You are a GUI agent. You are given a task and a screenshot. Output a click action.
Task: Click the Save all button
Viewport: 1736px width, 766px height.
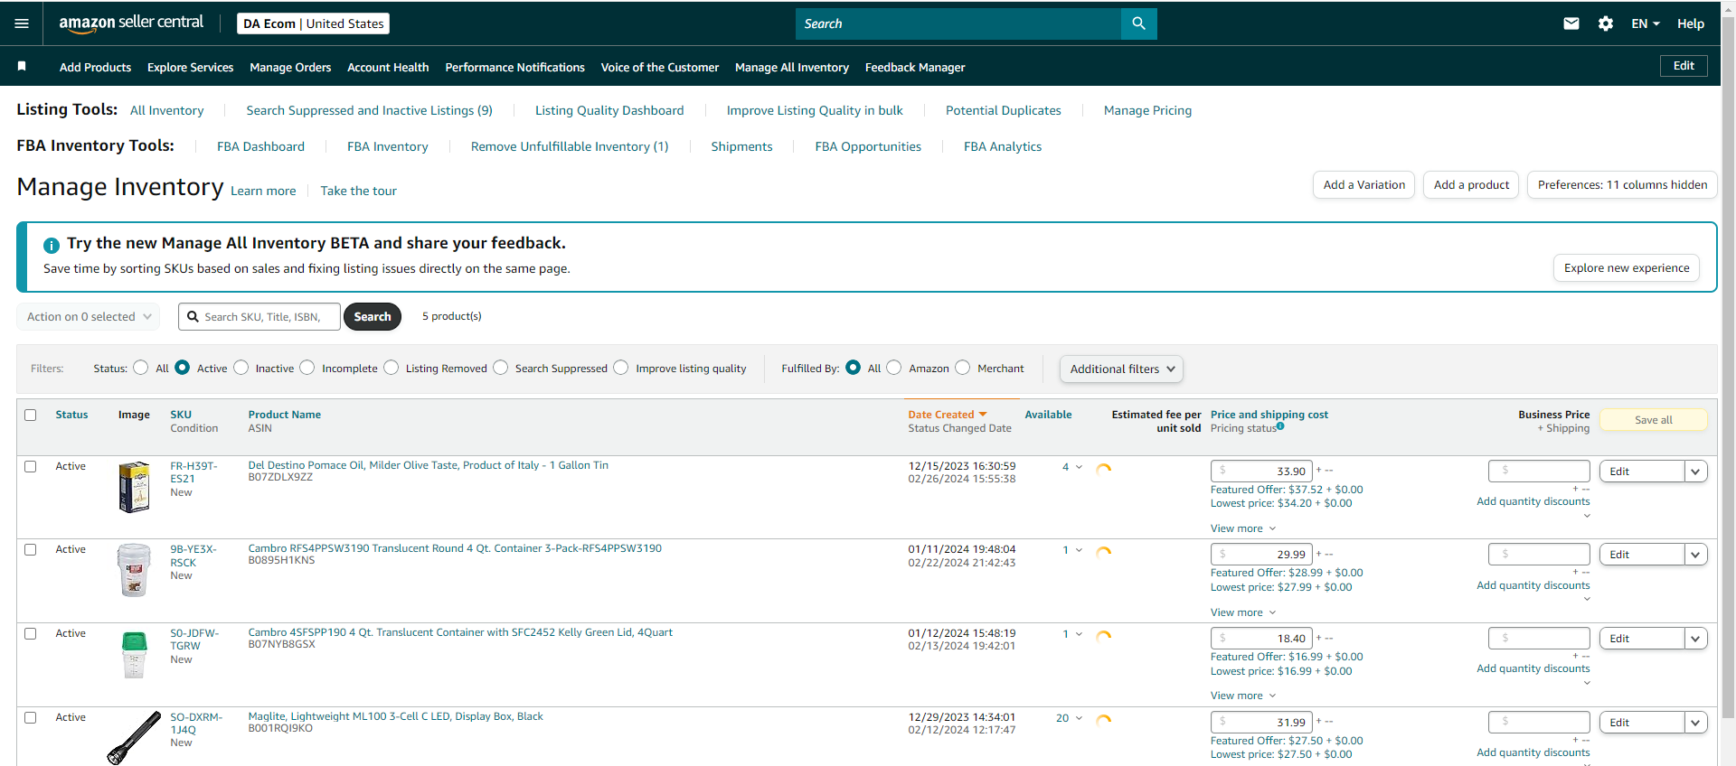[1654, 420]
